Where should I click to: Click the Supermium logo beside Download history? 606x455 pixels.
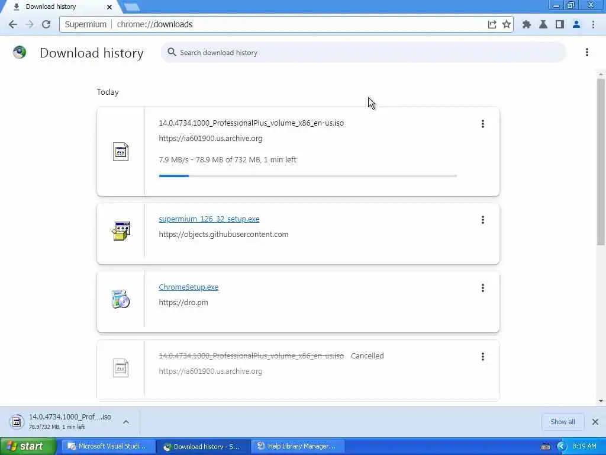coord(20,52)
